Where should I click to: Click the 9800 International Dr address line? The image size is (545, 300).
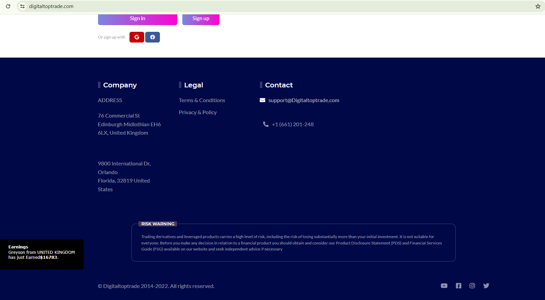pyautogui.click(x=124, y=163)
